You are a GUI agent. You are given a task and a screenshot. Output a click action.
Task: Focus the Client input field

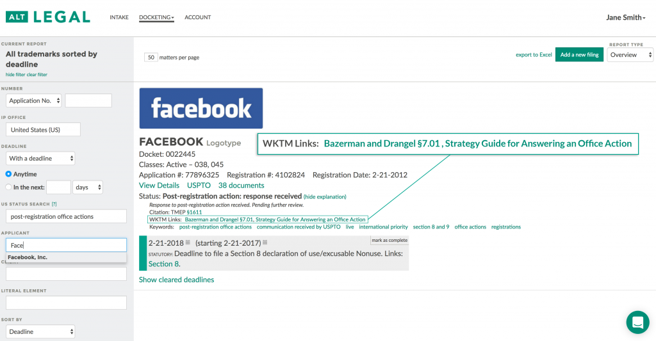(66, 274)
